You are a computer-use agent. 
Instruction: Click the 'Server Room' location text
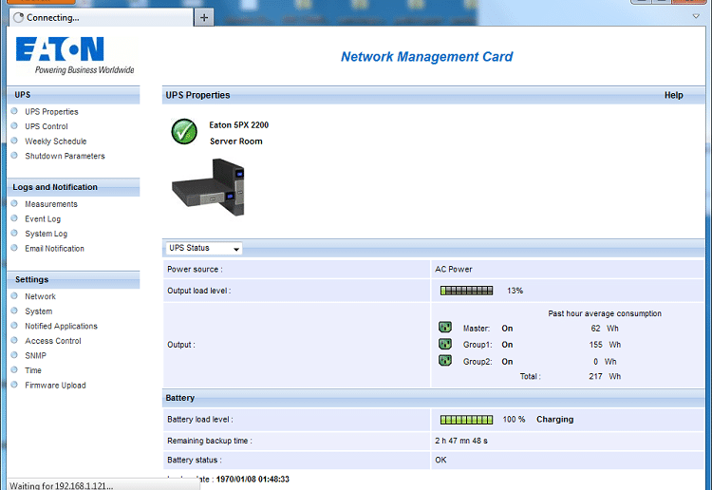236,141
